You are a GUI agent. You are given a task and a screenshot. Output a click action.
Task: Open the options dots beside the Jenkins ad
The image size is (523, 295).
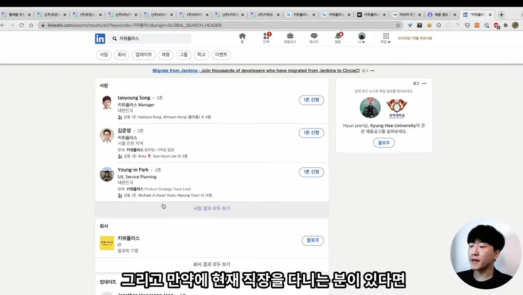tap(372, 71)
